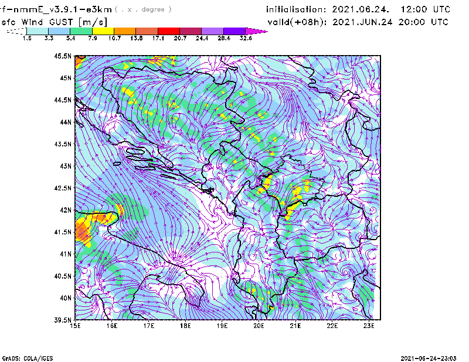Click the legend value '32.6'
The width and height of the screenshot is (469, 362).
tap(246, 38)
